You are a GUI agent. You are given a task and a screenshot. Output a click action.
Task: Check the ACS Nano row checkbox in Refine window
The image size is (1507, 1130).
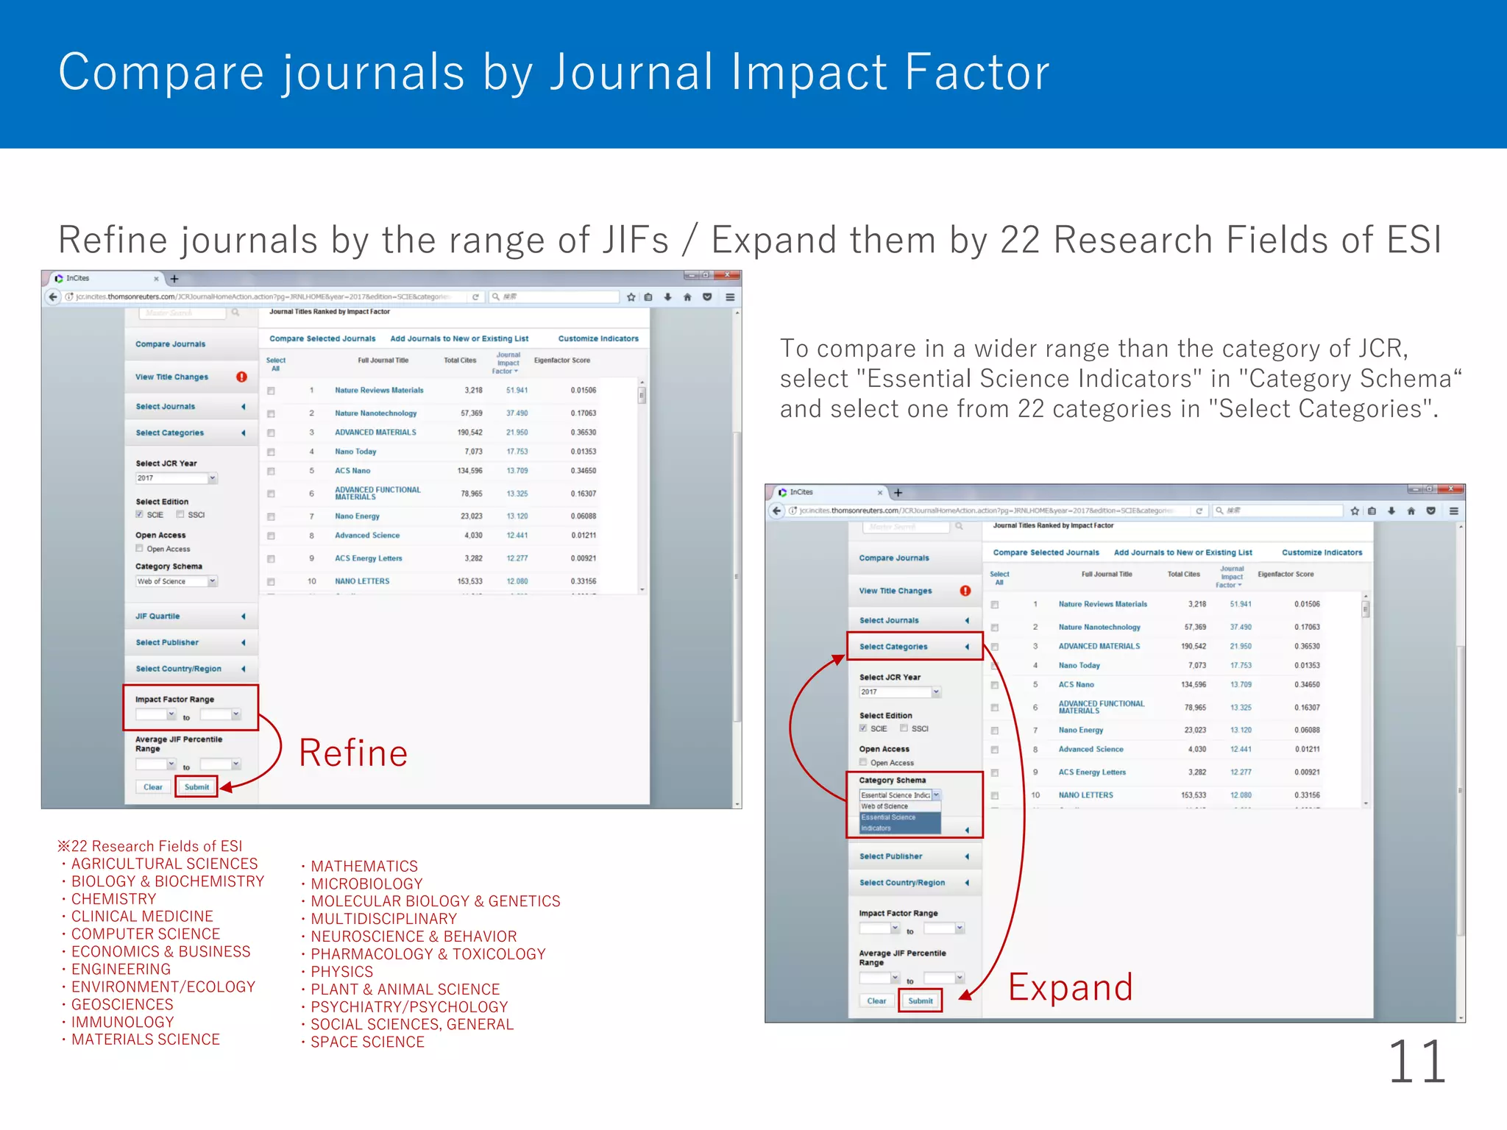point(271,471)
